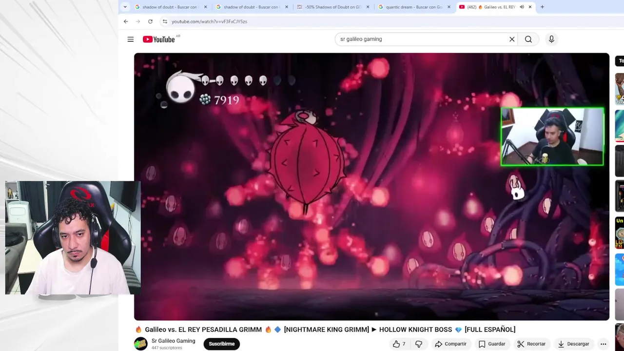624x351 pixels.
Task: Close the -50% Shadows of Doubt tab
Action: point(368,7)
